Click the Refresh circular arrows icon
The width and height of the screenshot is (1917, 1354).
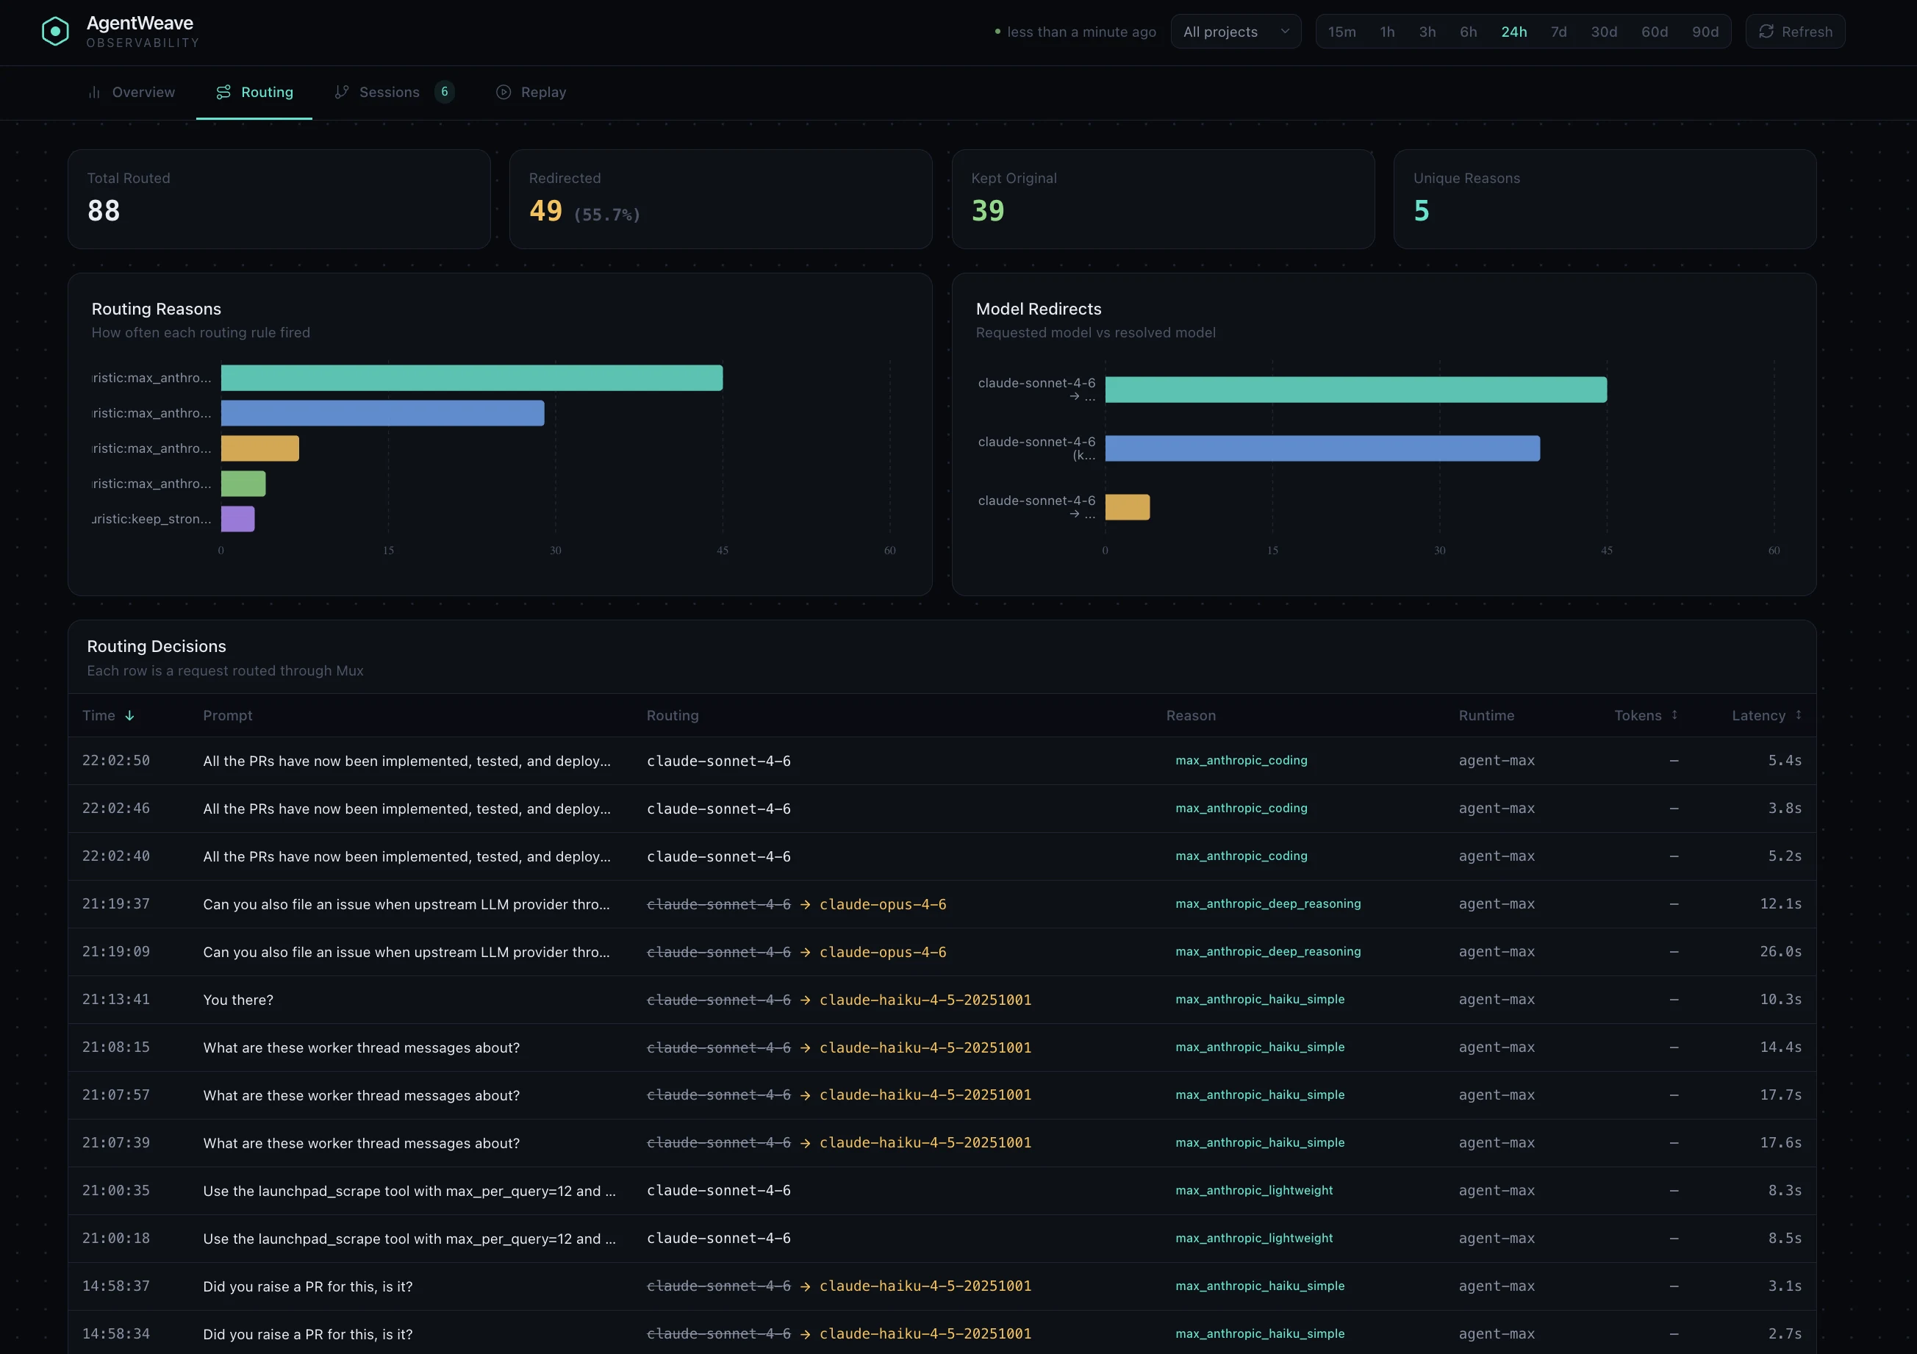click(x=1766, y=32)
